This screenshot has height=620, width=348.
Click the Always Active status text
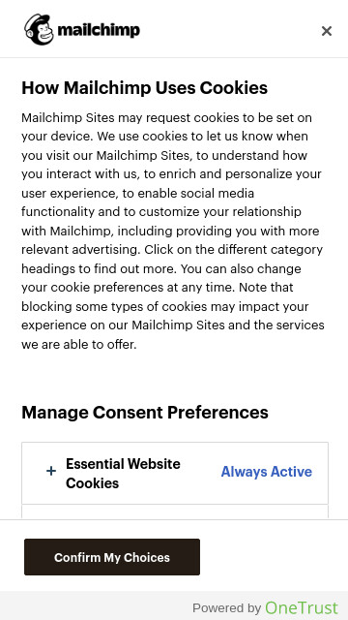click(267, 472)
